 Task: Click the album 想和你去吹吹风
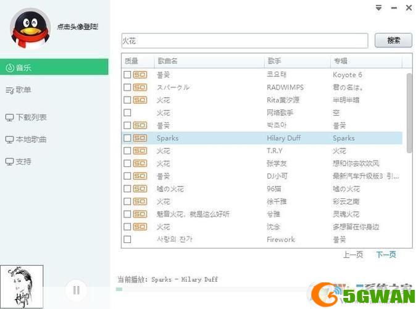coord(356,163)
